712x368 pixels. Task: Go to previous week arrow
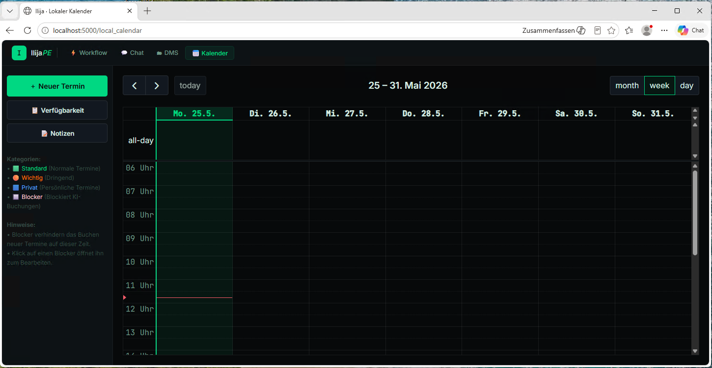(x=134, y=85)
